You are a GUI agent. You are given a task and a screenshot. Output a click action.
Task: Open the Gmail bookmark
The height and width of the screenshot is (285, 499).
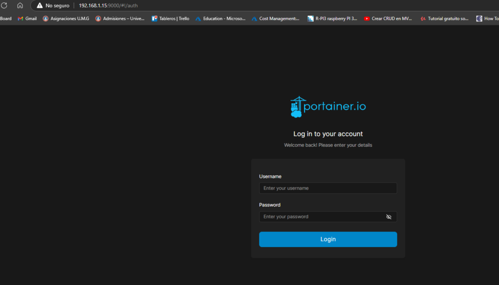[x=27, y=19]
